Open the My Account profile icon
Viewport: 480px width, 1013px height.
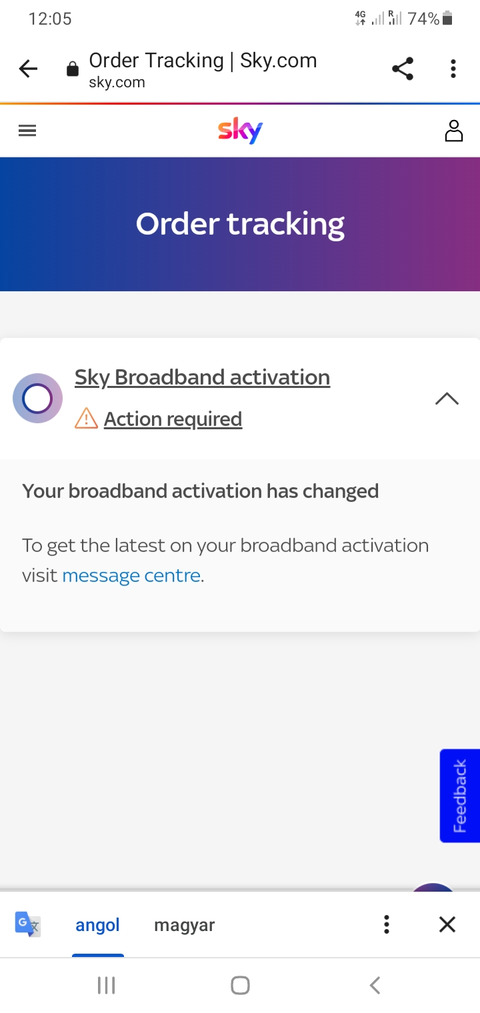point(454,131)
